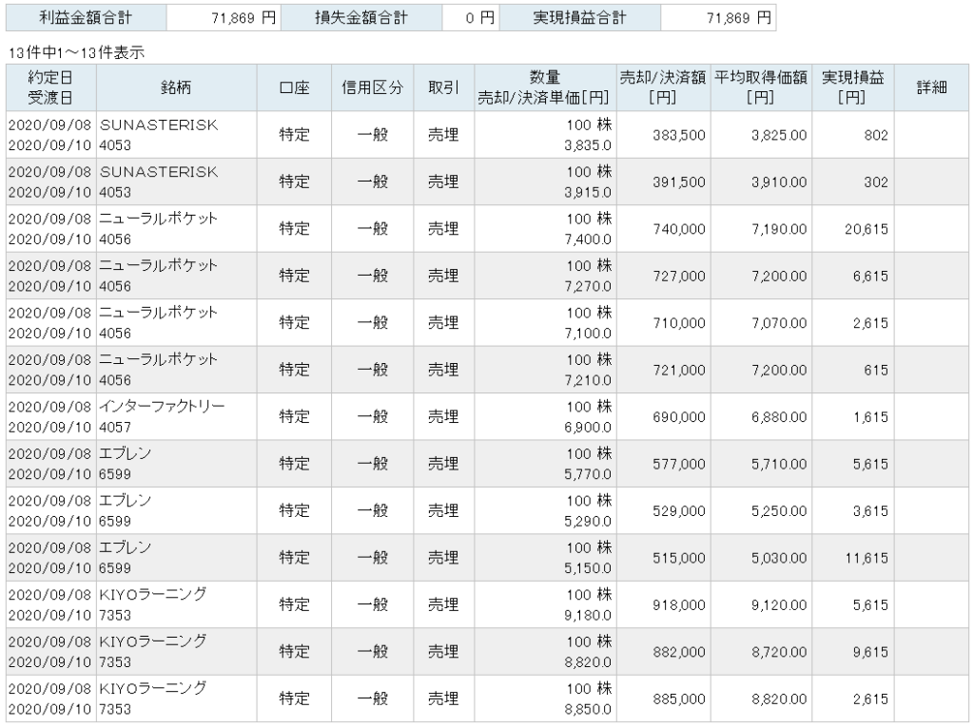Click the 信用区分 column header
The image size is (974, 727).
coord(372,87)
